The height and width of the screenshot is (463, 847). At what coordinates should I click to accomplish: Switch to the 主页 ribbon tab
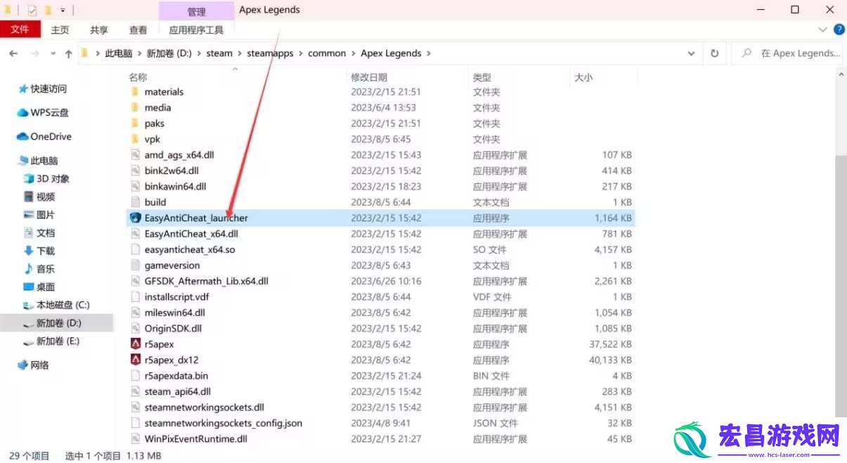coord(60,30)
